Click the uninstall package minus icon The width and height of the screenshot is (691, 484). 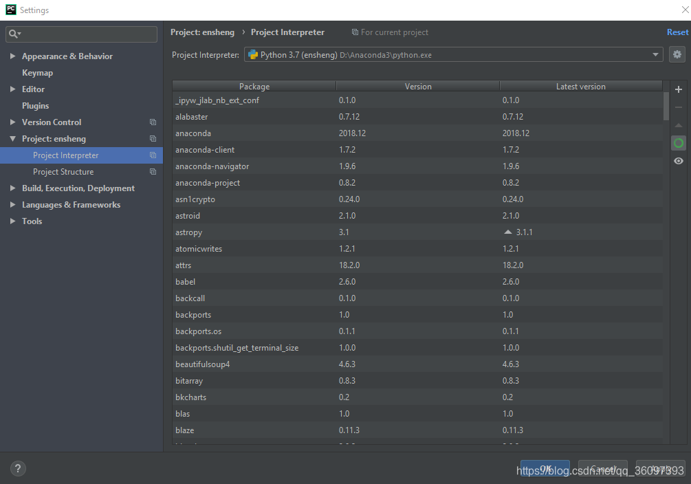tap(679, 107)
